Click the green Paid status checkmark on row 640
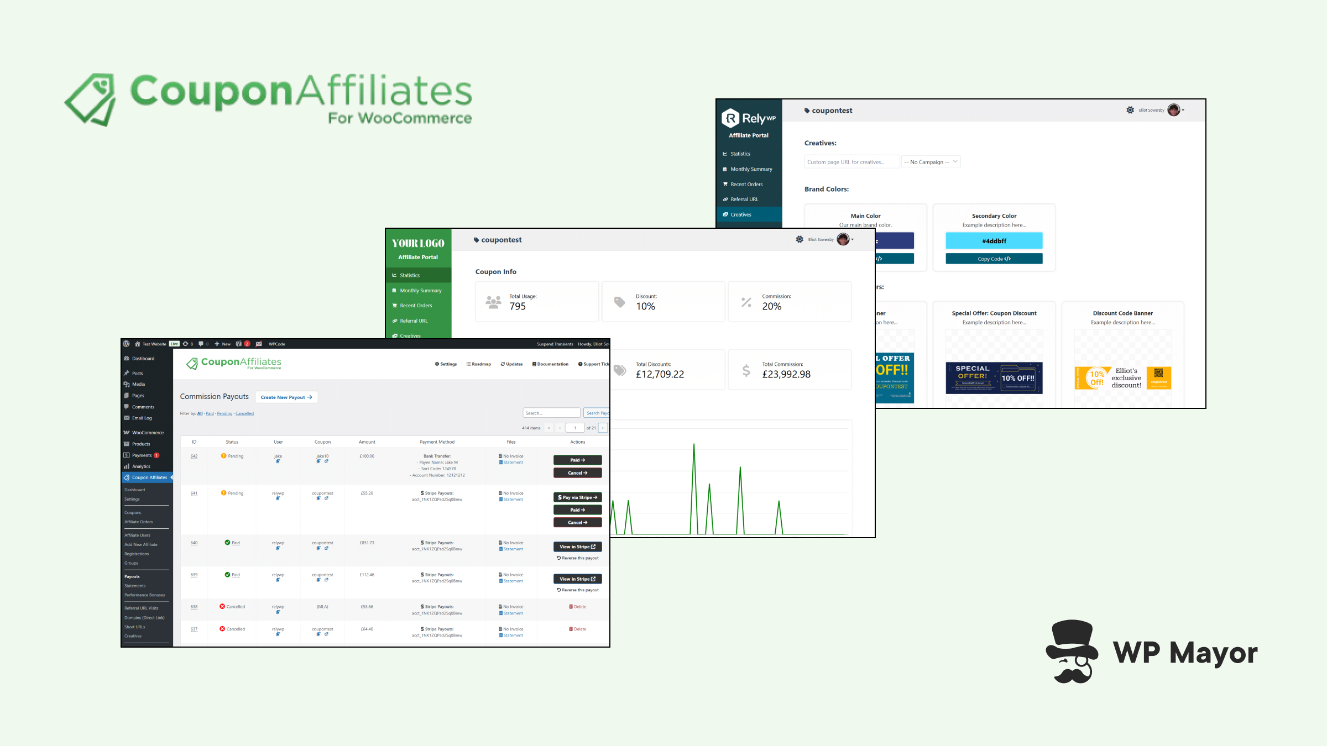Screen dimensions: 1327x746 click(x=227, y=543)
